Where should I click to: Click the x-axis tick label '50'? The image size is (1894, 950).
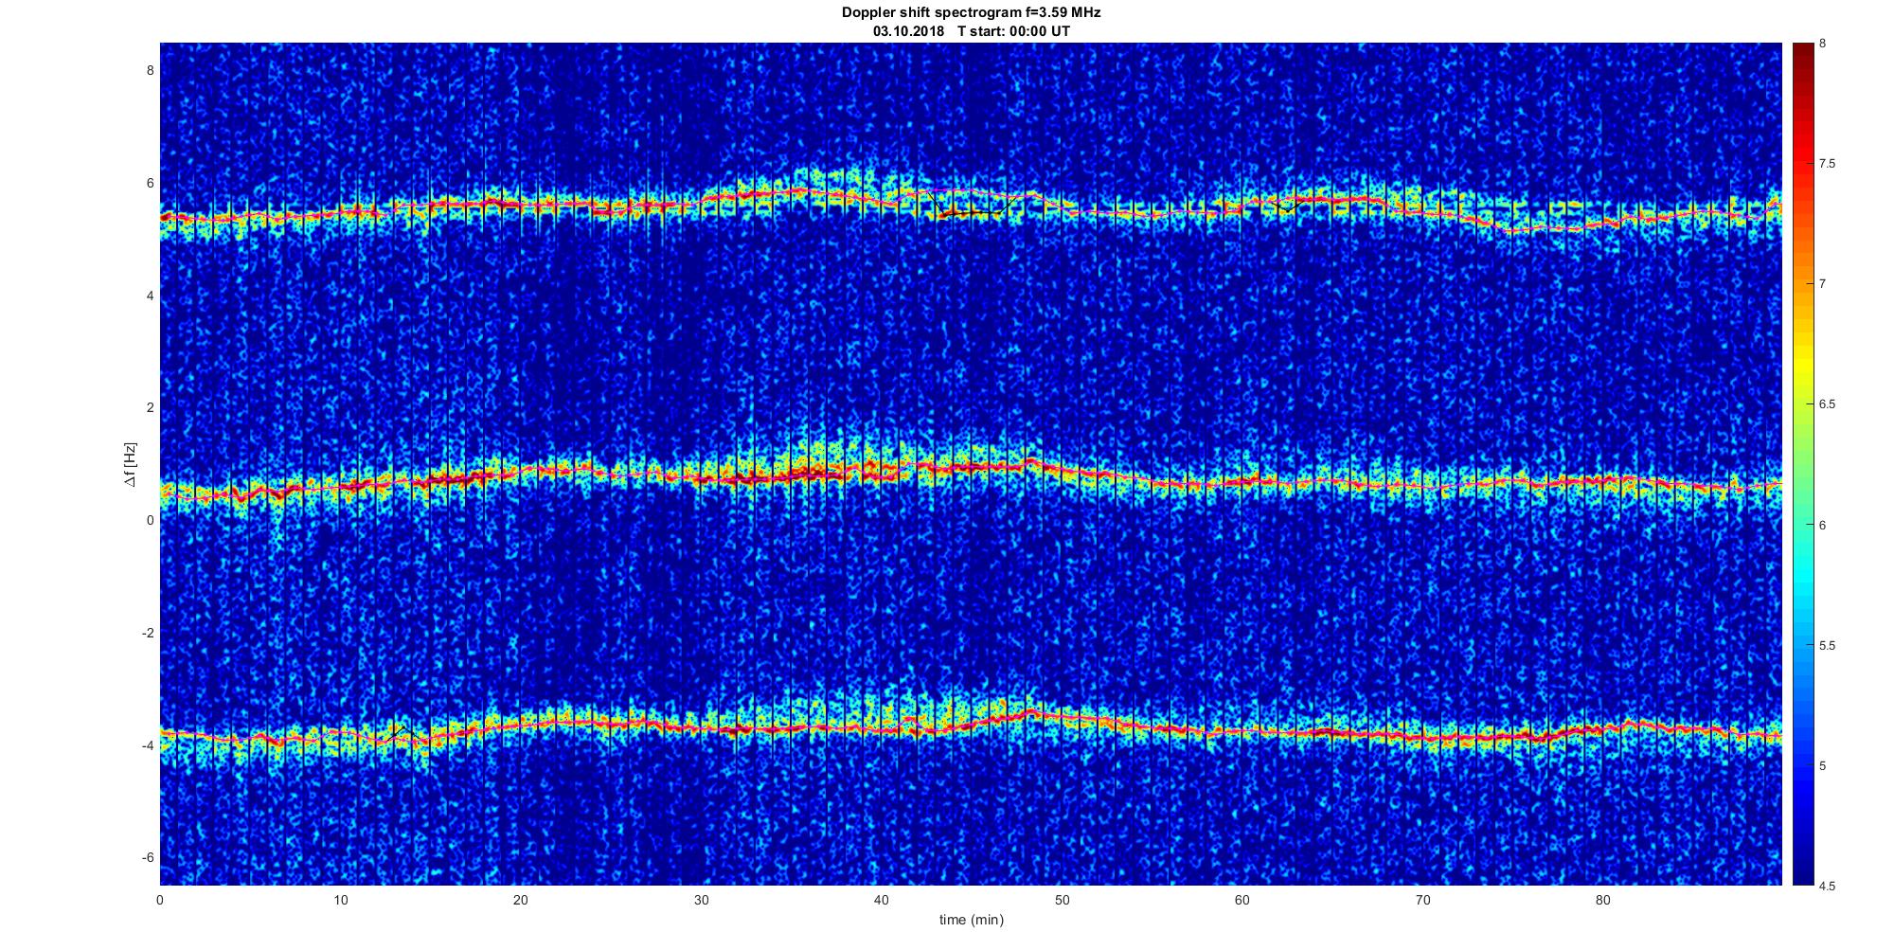click(x=1062, y=899)
